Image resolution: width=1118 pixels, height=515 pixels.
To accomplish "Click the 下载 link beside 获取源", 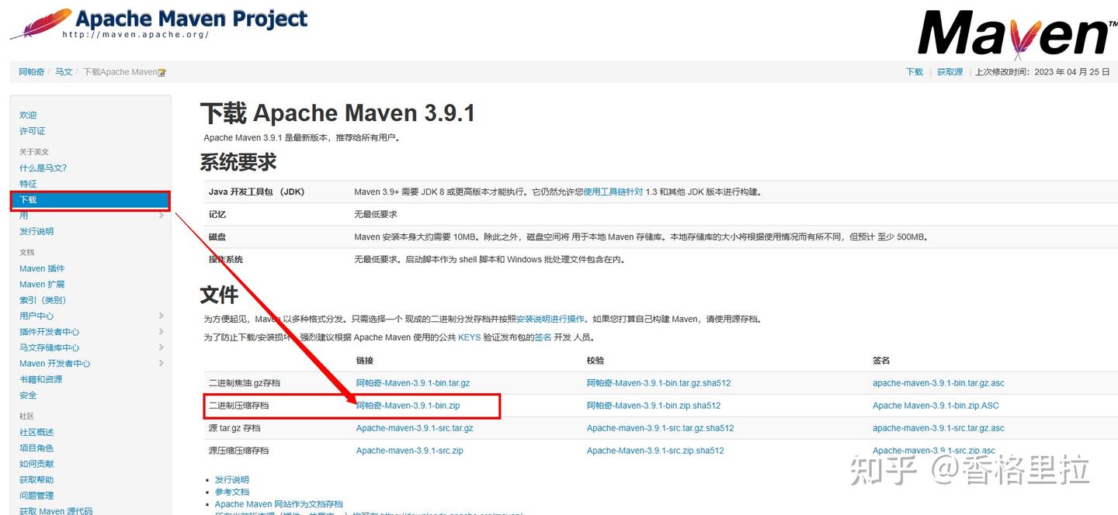I will (915, 72).
